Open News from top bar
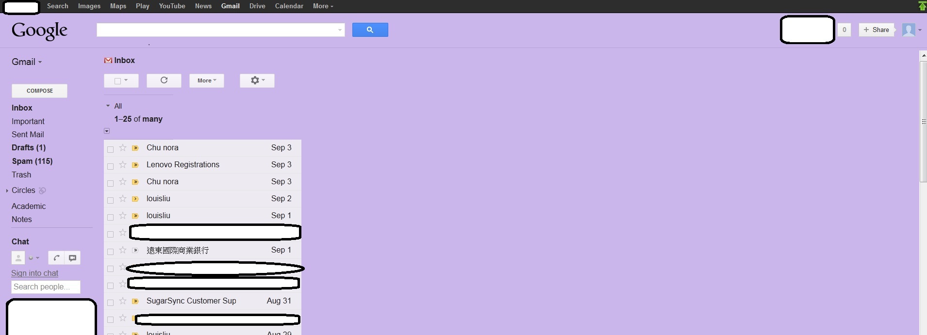The height and width of the screenshot is (335, 927). click(x=203, y=6)
